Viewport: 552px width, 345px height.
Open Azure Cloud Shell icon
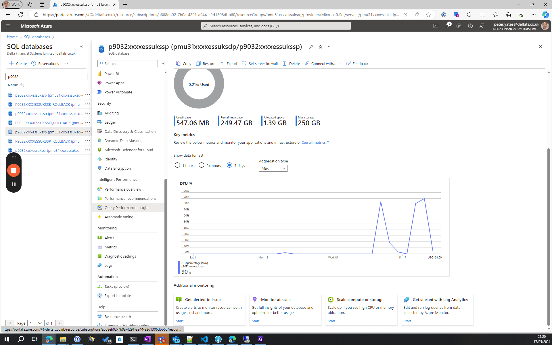(x=436, y=26)
